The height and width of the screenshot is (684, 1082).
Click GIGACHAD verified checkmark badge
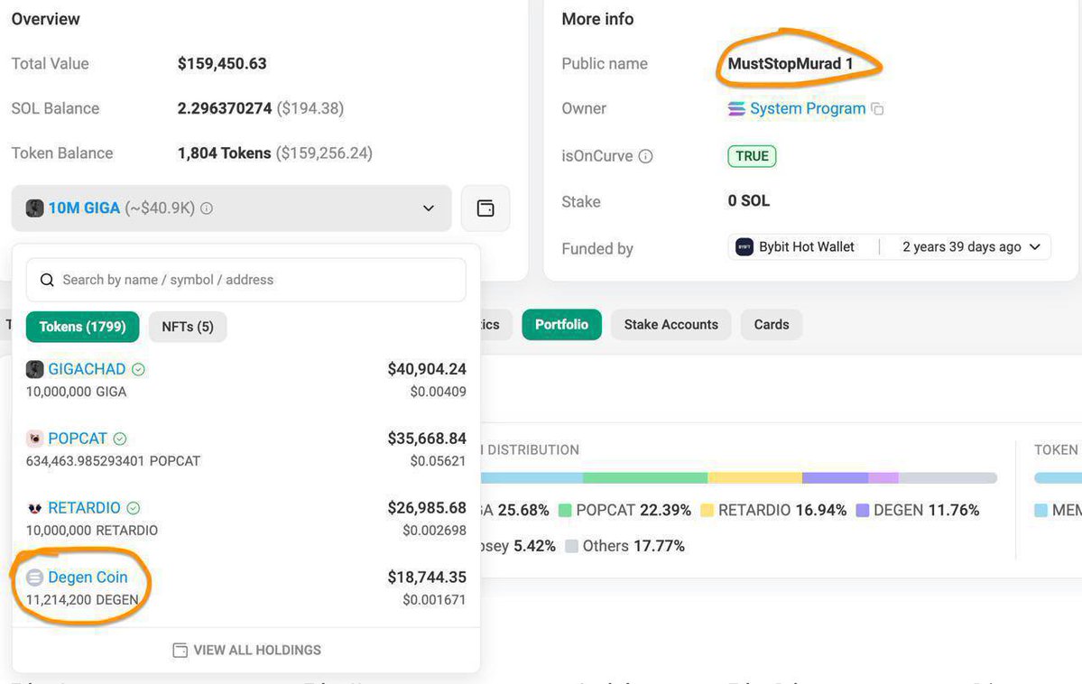point(138,369)
